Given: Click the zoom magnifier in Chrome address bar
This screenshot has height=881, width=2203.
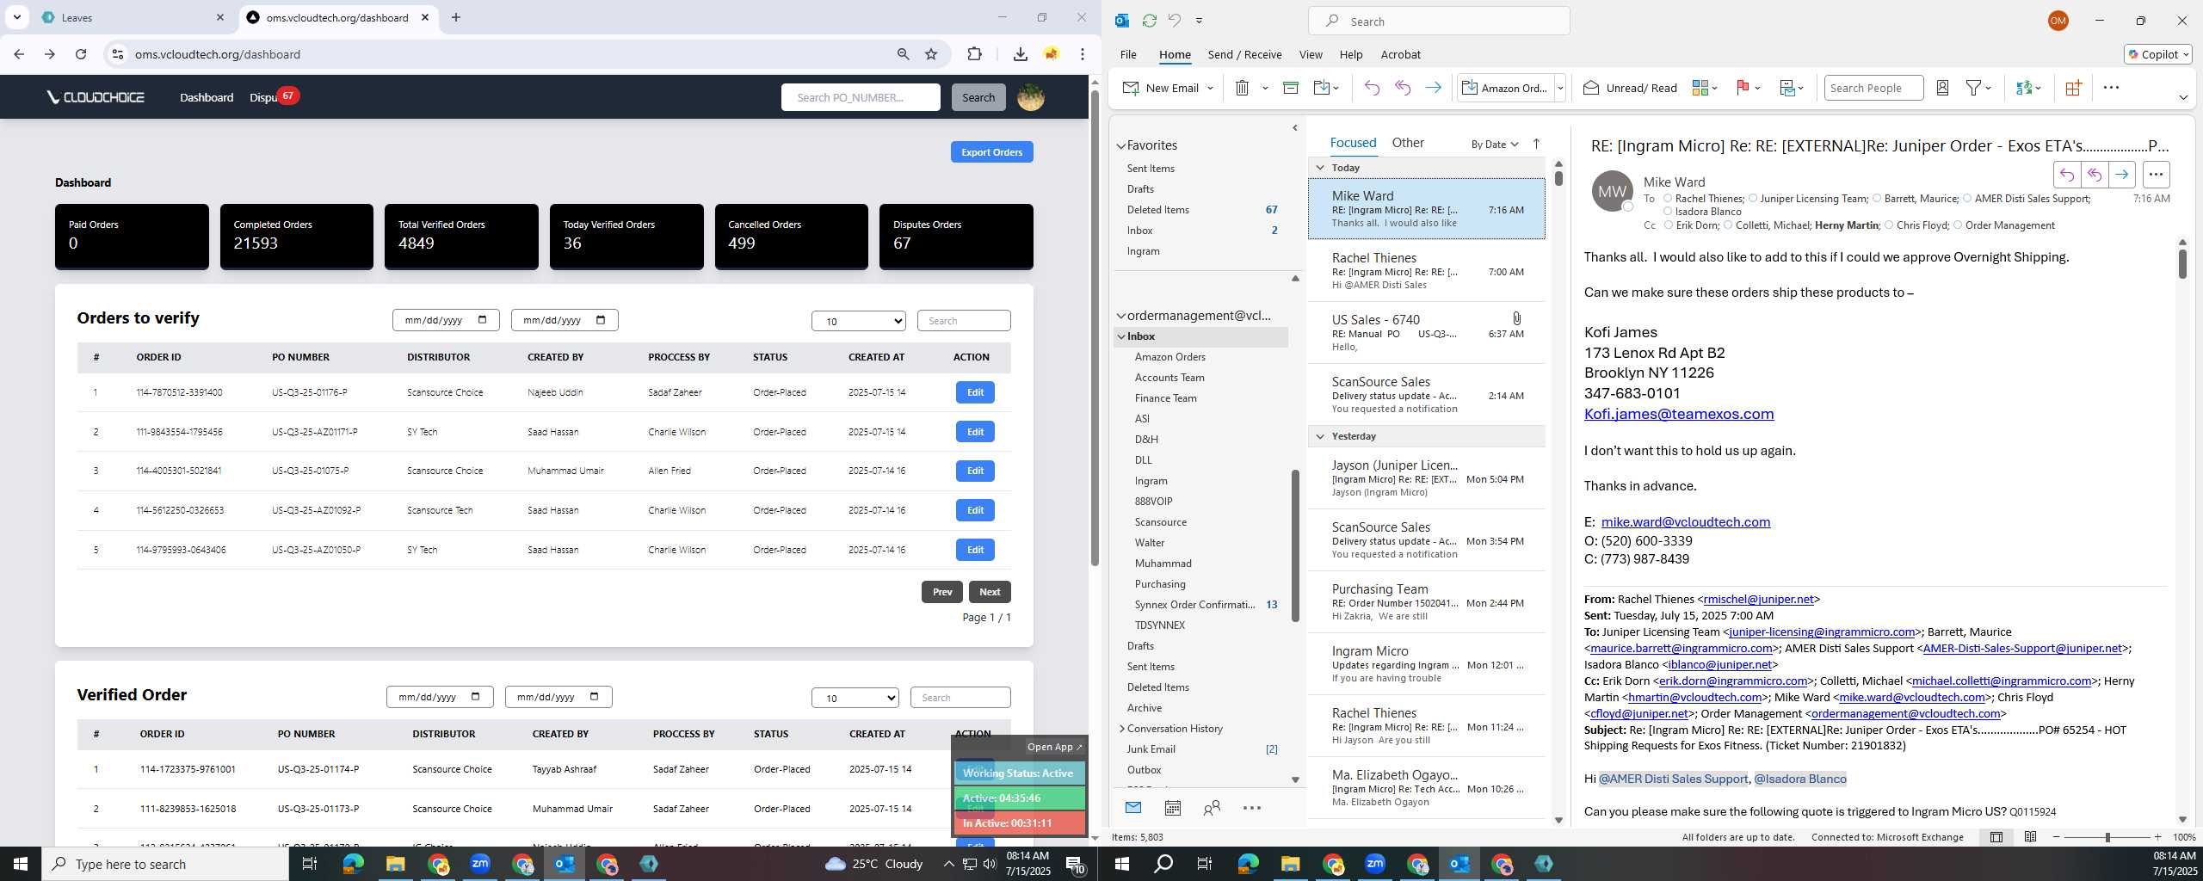Looking at the screenshot, I should [x=903, y=54].
